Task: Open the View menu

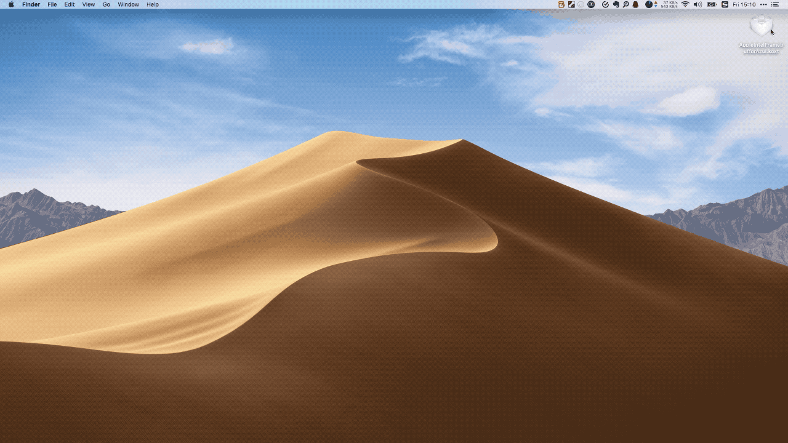Action: pos(89,4)
